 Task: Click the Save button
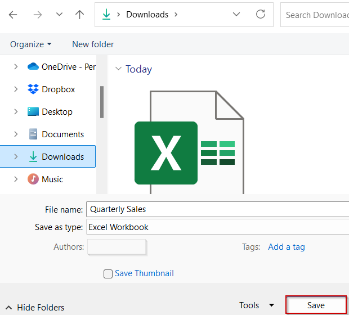[x=316, y=305]
